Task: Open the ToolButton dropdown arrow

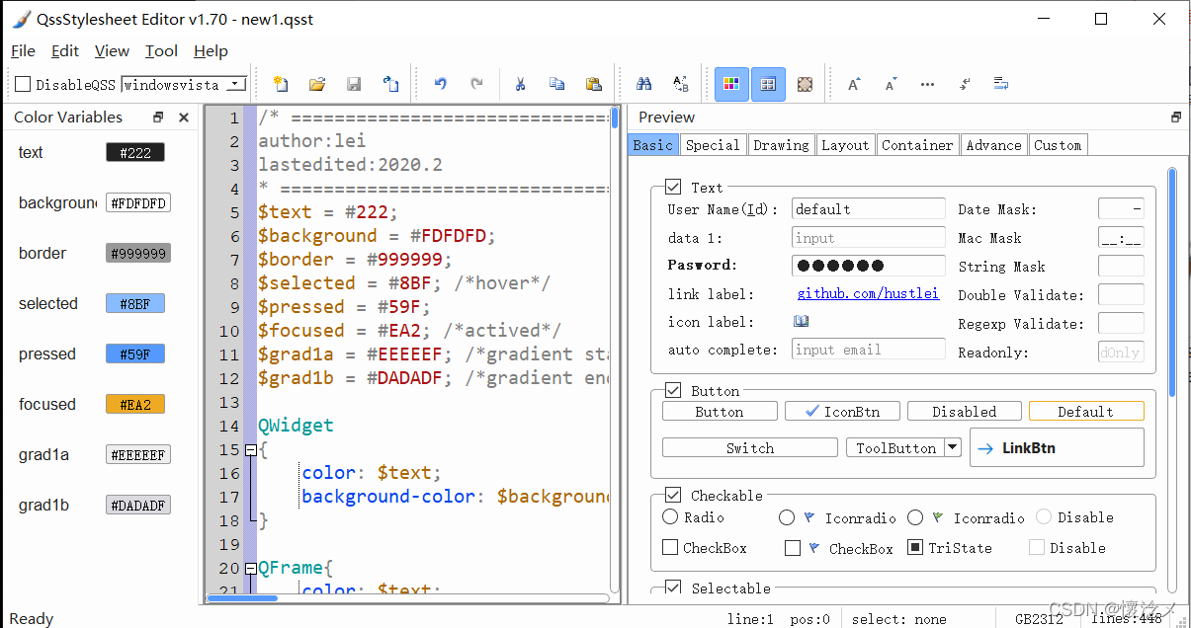Action: (953, 447)
